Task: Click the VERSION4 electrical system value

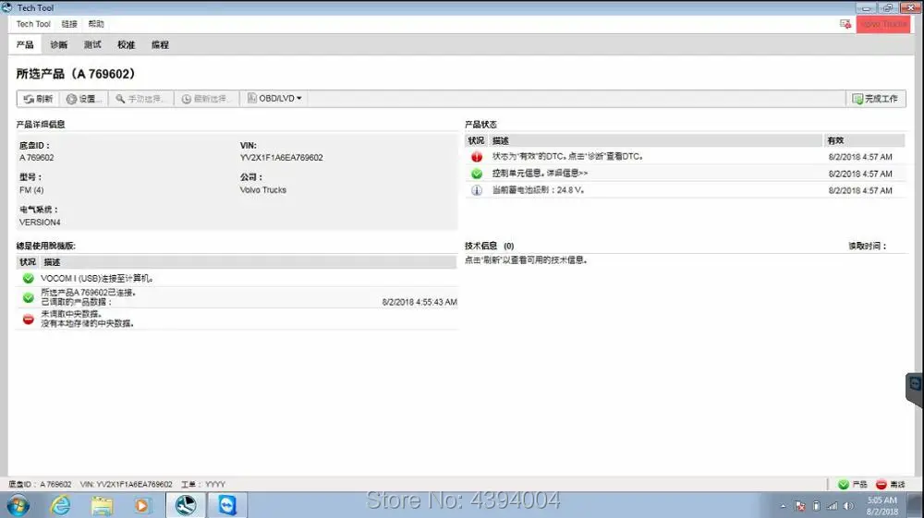Action: point(40,223)
